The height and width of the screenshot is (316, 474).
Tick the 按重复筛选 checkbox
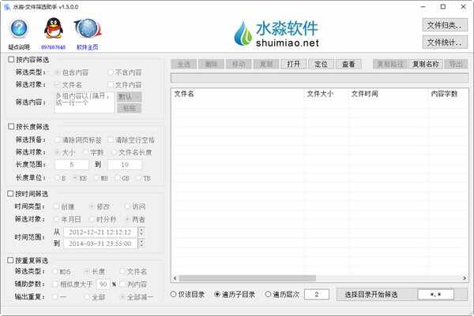(10, 259)
